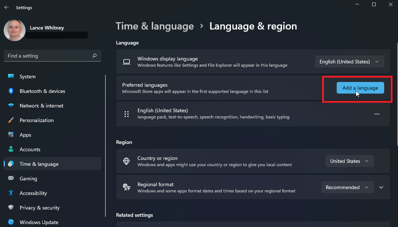
Task: Open System settings via sidebar icon
Action: pyautogui.click(x=10, y=77)
